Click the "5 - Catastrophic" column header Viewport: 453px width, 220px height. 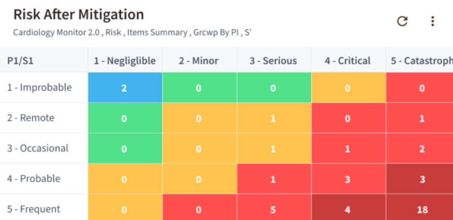coord(421,61)
